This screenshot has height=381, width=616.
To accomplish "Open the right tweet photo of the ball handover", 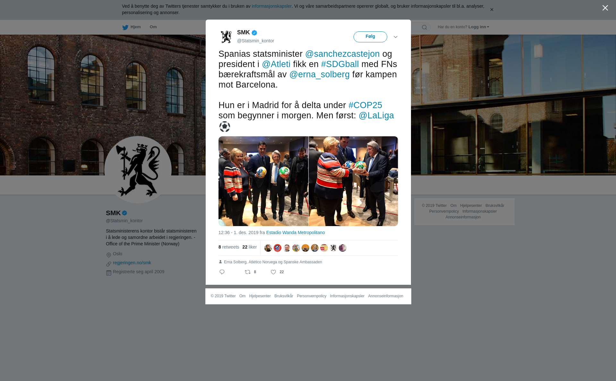I will point(353,181).
